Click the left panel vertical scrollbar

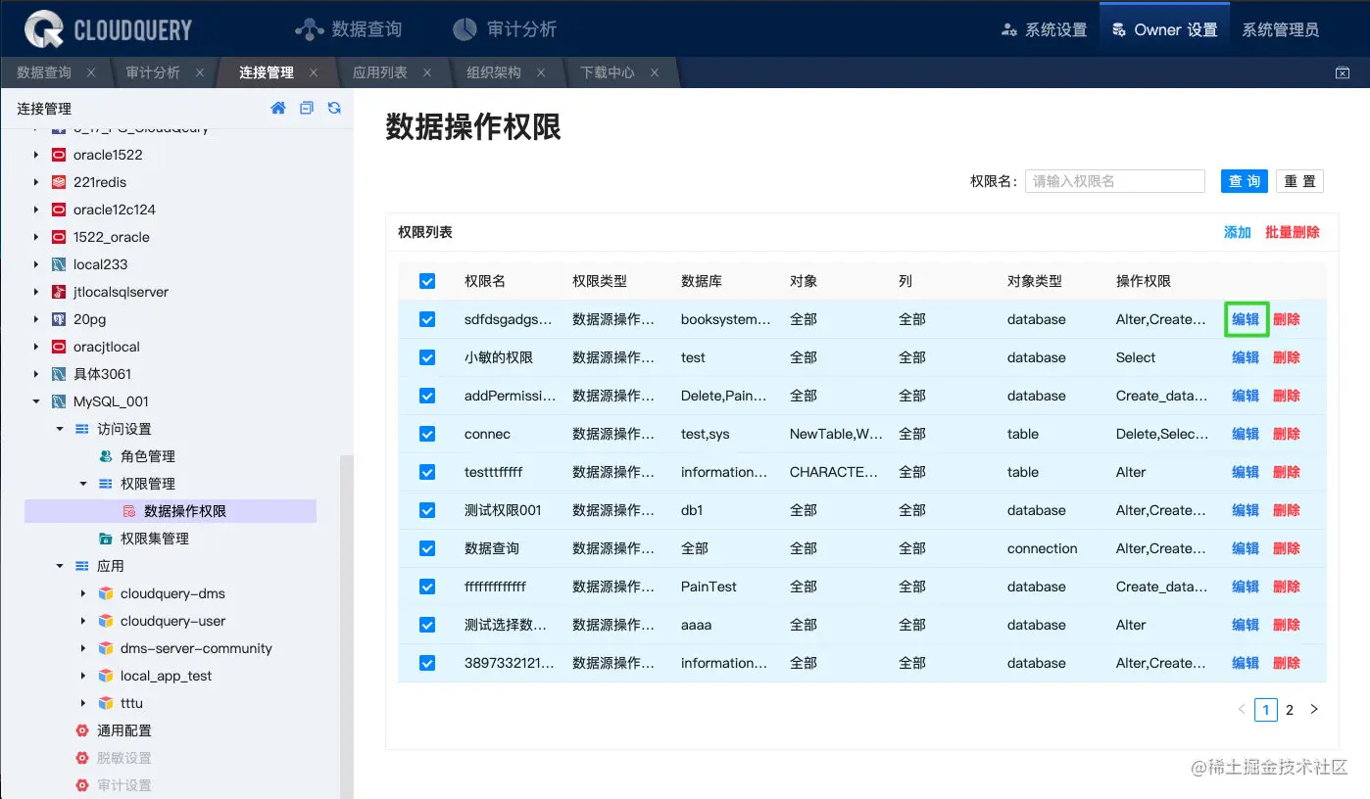(347, 627)
